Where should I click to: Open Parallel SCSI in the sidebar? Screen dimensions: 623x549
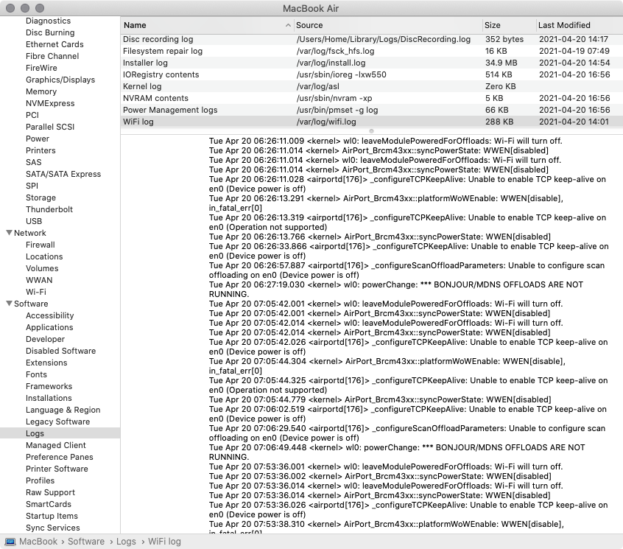coord(50,127)
